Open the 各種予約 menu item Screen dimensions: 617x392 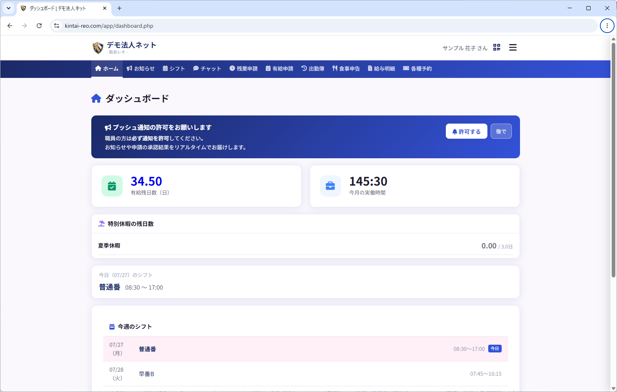click(417, 69)
